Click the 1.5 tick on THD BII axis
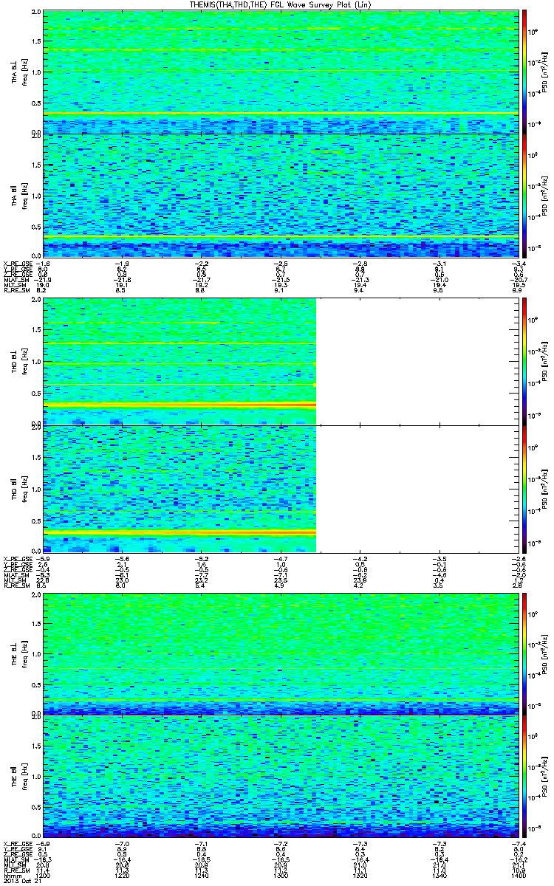This screenshot has height=886, width=554. pyautogui.click(x=36, y=457)
